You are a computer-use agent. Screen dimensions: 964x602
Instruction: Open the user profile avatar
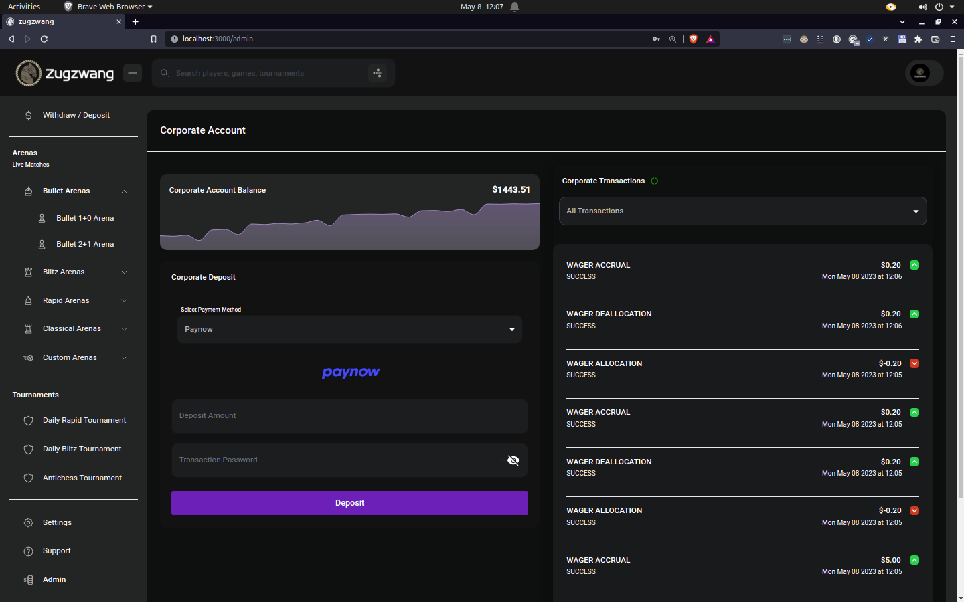coord(920,73)
